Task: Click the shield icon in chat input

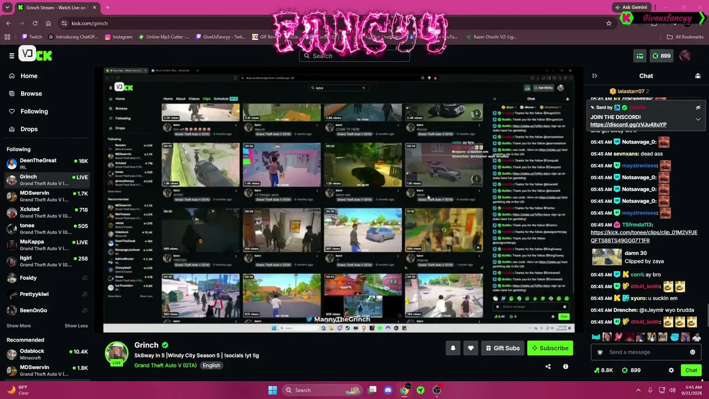Action: [600, 352]
